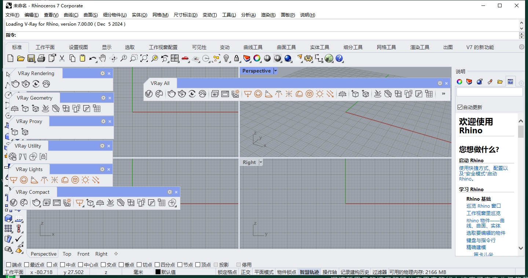The image size is (528, 278).
Task: Click the frame buffer window icon in VRay Compact
Action: click(56, 203)
